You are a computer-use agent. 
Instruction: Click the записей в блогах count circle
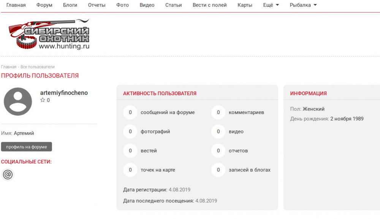pos(218,170)
